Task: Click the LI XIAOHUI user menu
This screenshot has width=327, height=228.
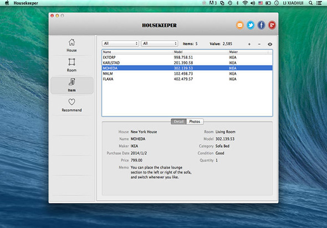Action: [x=293, y=3]
